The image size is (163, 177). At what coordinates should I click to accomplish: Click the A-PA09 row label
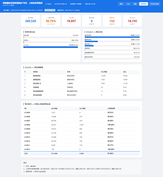click(27, 129)
